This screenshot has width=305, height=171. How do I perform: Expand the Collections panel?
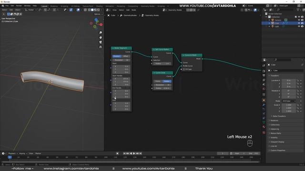275,124
